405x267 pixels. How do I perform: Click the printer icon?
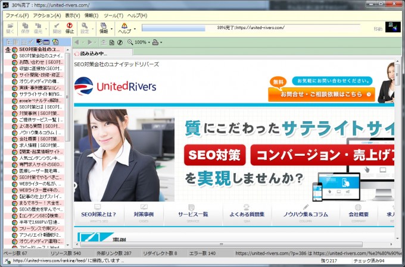tap(155, 42)
